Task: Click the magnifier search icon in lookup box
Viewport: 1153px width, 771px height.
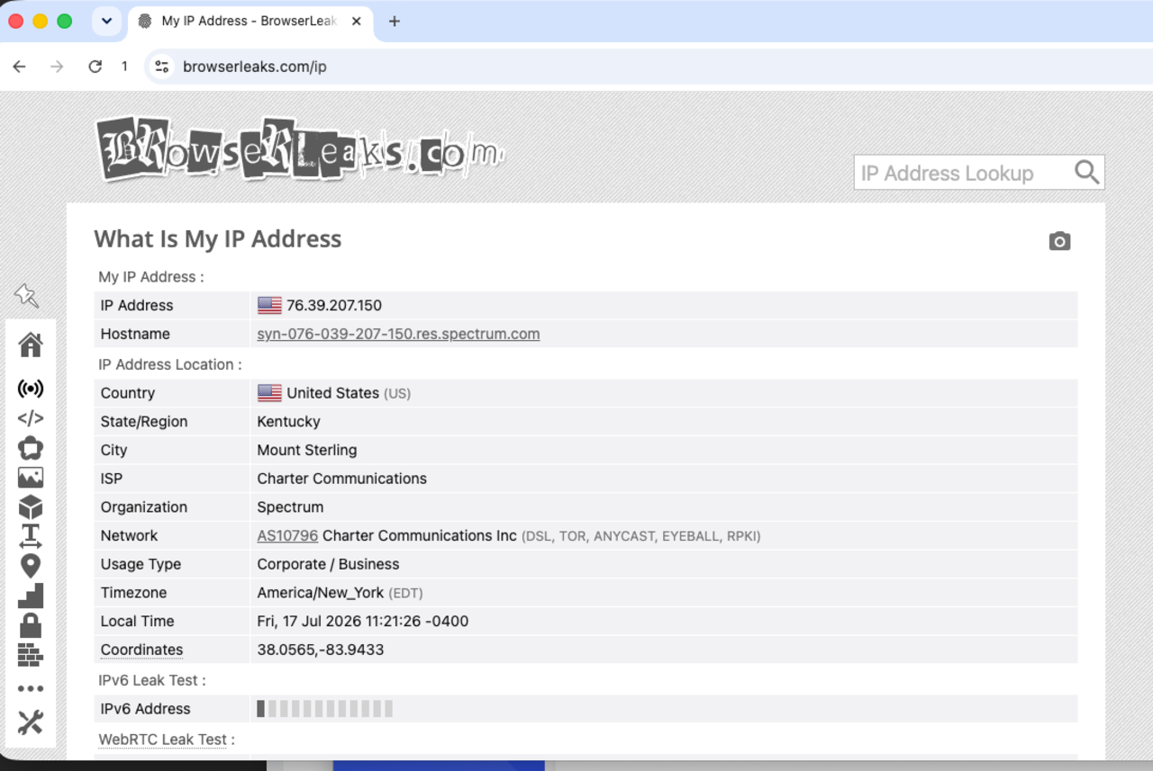Action: (x=1086, y=173)
